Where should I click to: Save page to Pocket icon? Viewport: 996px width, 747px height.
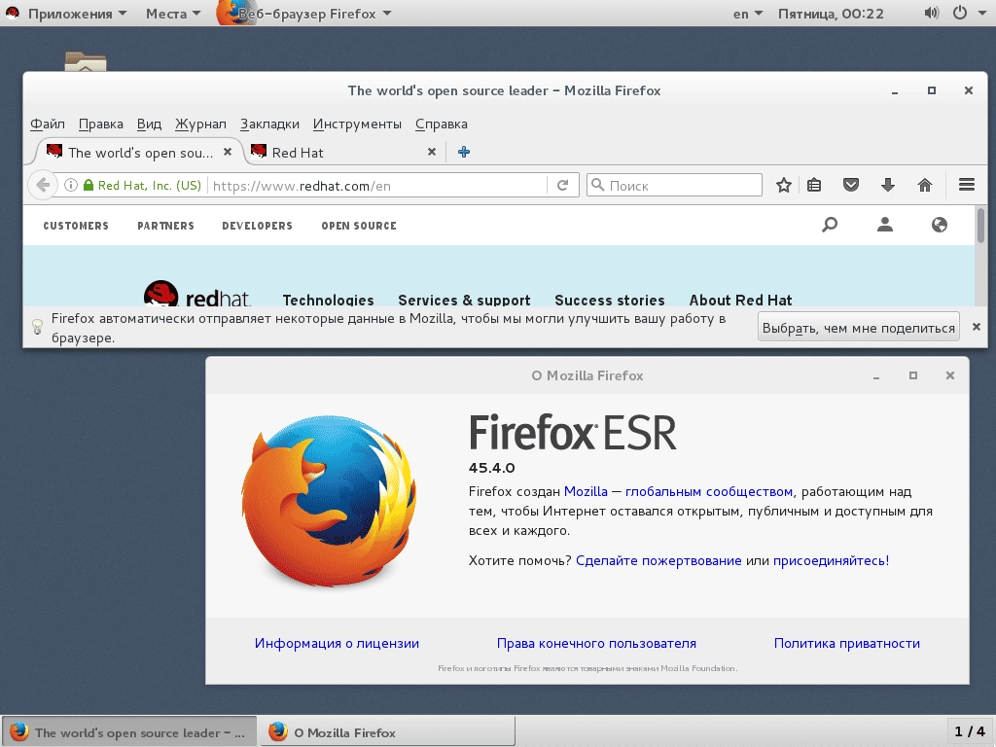point(851,185)
